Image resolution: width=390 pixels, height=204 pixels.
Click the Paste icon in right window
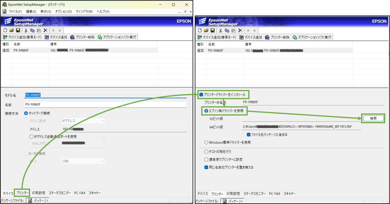(233, 30)
